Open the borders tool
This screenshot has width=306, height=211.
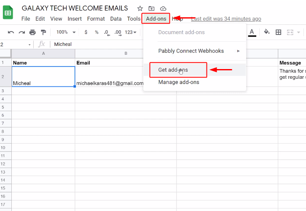tap(278, 32)
